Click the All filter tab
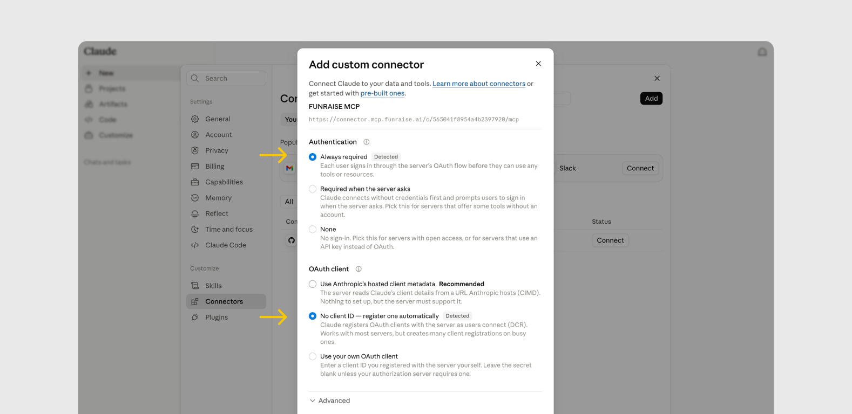This screenshot has width=852, height=414. click(289, 202)
